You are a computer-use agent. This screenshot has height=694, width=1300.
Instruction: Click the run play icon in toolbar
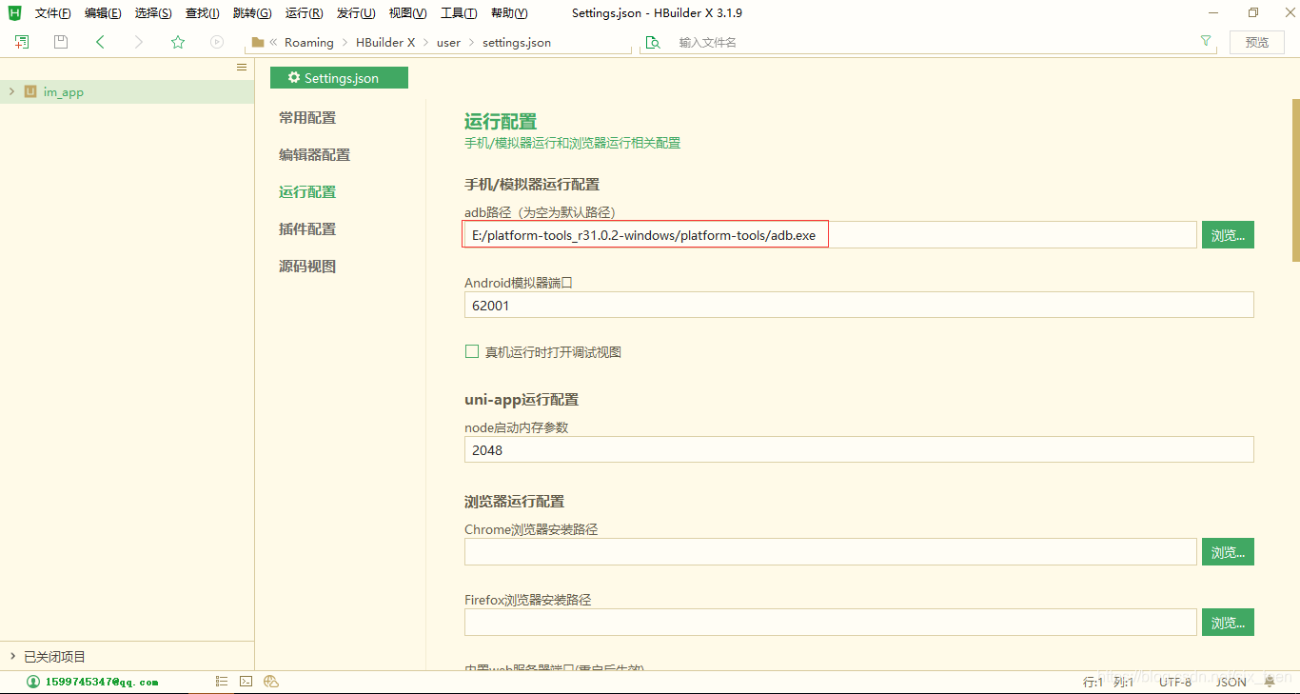tap(217, 42)
